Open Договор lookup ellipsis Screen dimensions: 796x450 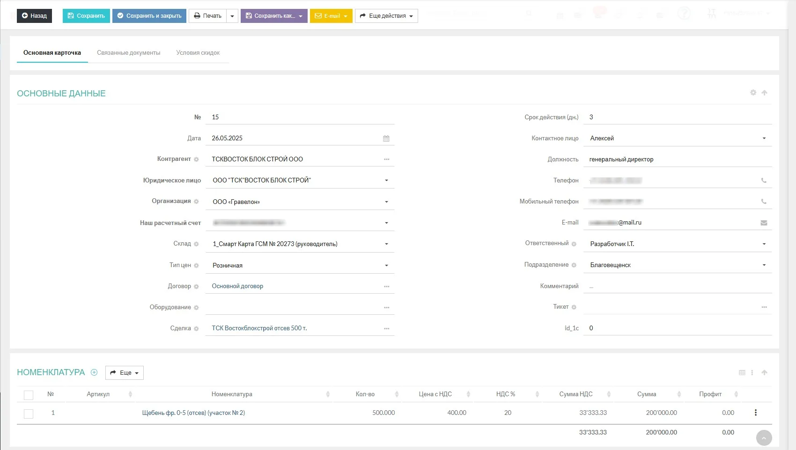(x=387, y=286)
